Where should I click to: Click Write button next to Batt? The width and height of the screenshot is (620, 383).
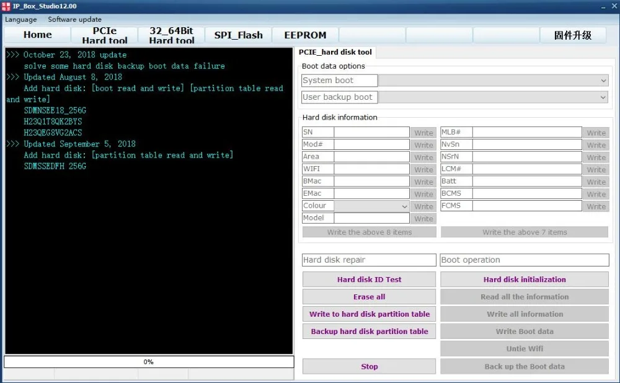[x=596, y=182]
